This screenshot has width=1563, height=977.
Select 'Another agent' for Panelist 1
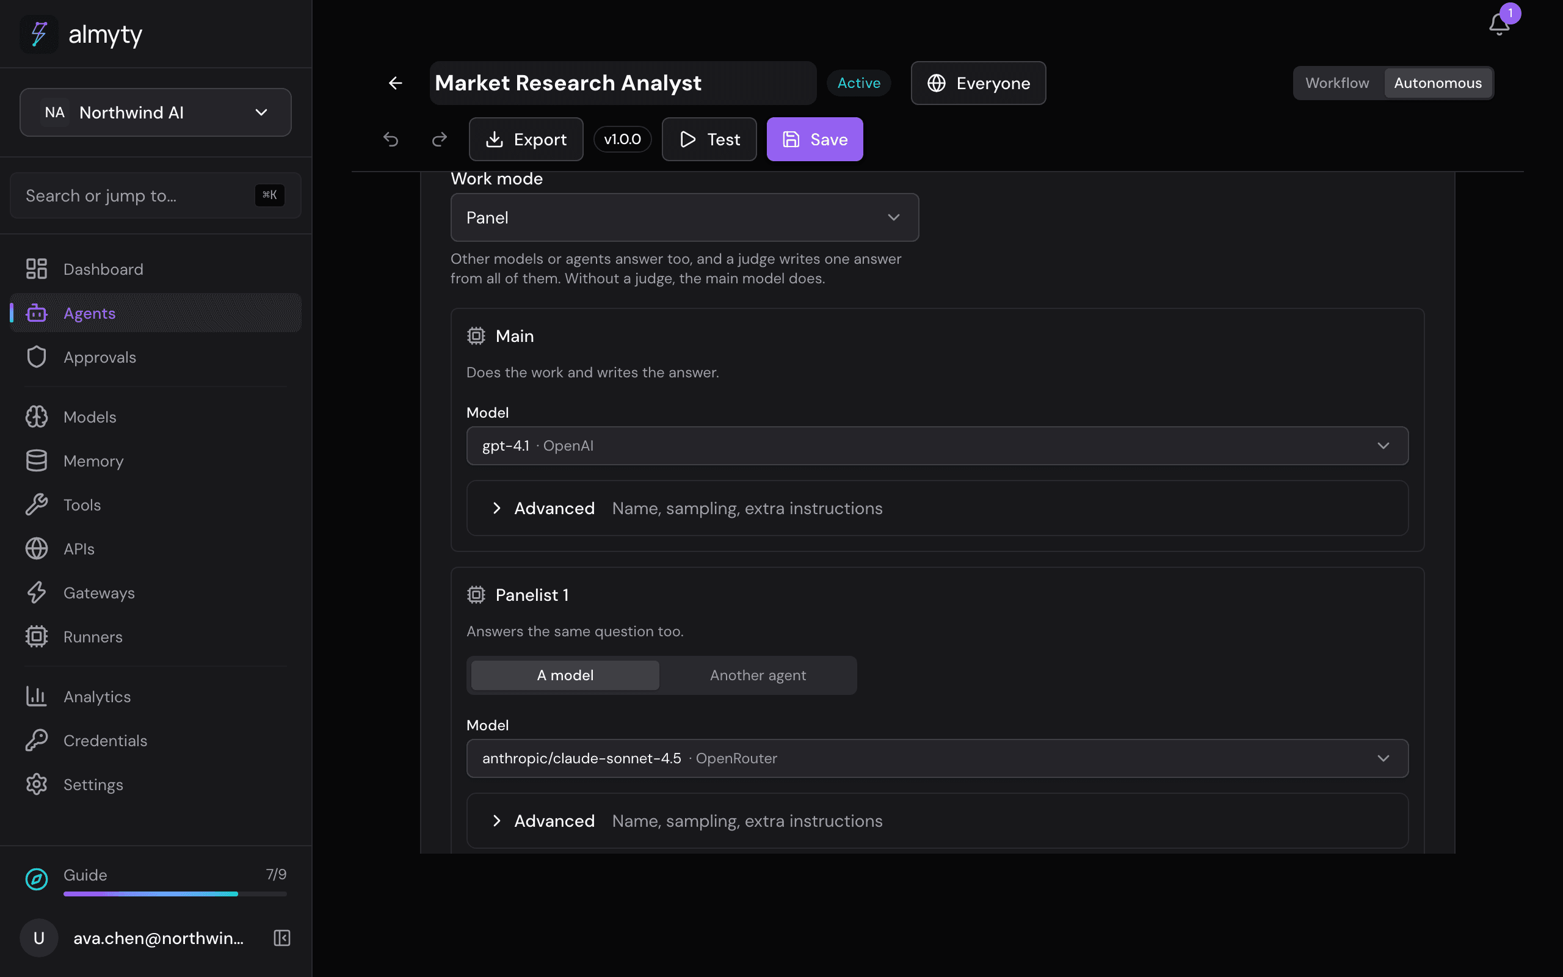click(758, 675)
